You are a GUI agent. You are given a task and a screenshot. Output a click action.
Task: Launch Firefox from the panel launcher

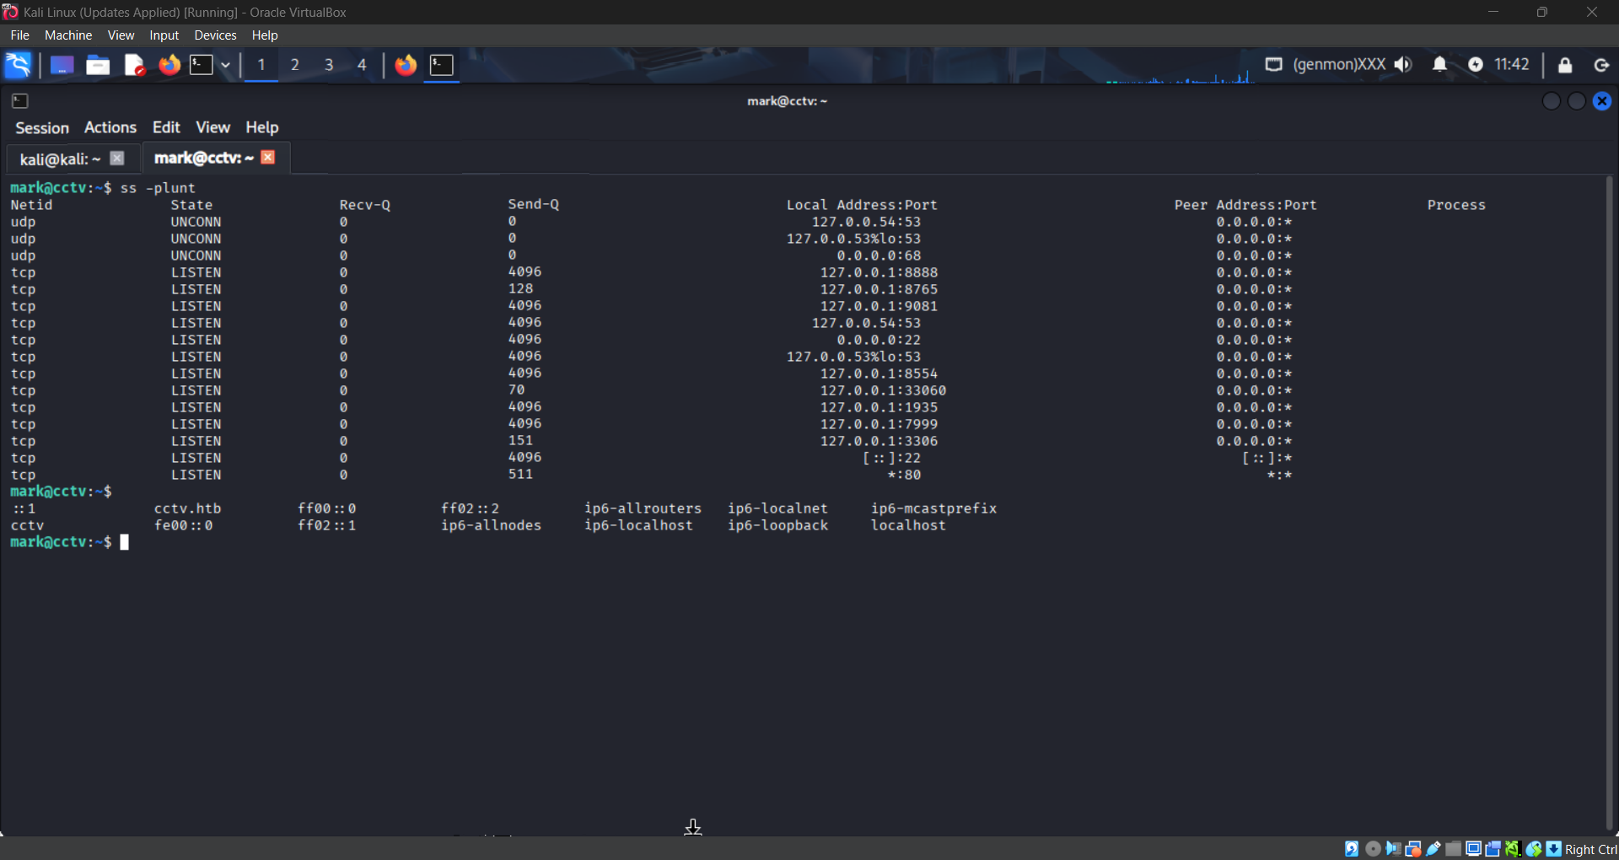click(x=169, y=65)
